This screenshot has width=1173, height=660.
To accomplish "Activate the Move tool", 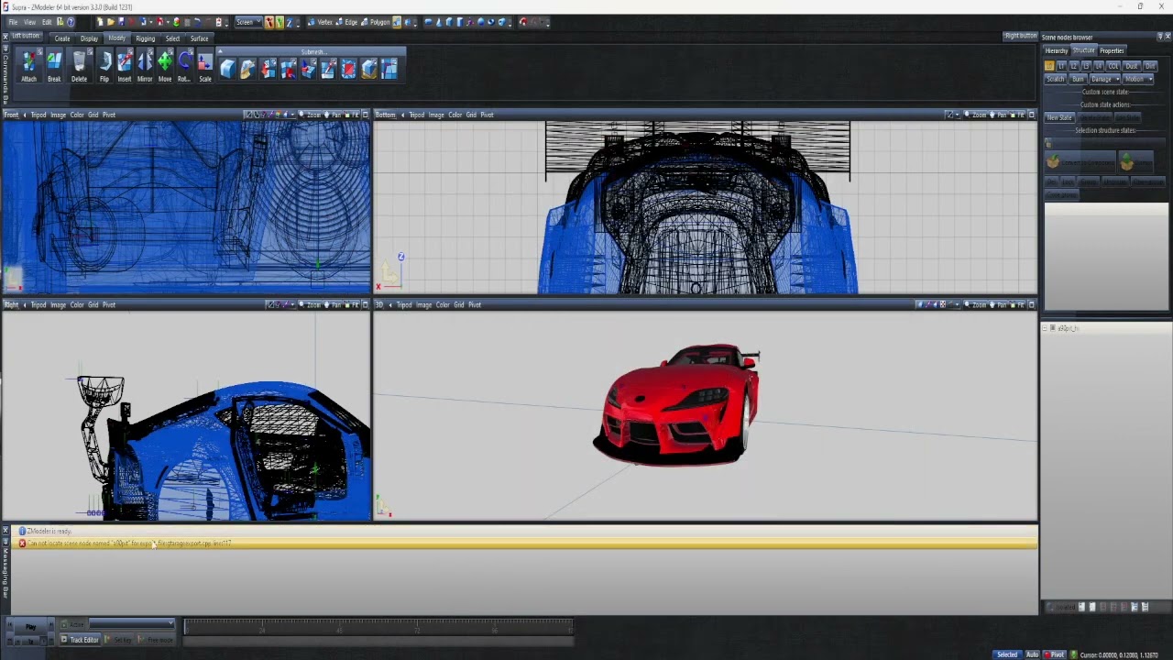I will pyautogui.click(x=165, y=66).
